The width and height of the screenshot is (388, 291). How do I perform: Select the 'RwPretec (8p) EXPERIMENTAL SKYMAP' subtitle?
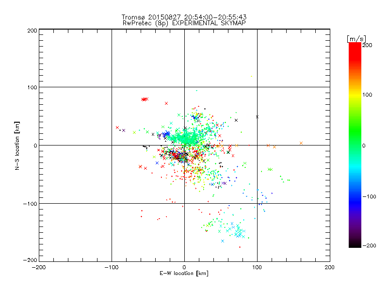point(184,23)
